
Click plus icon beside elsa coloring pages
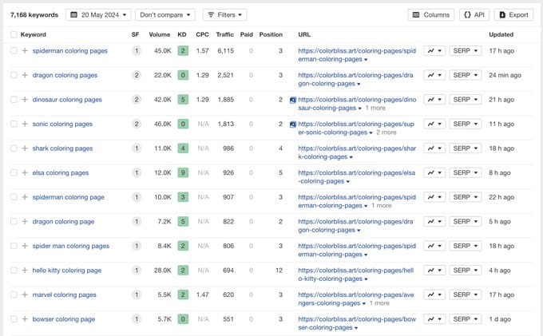(x=25, y=172)
